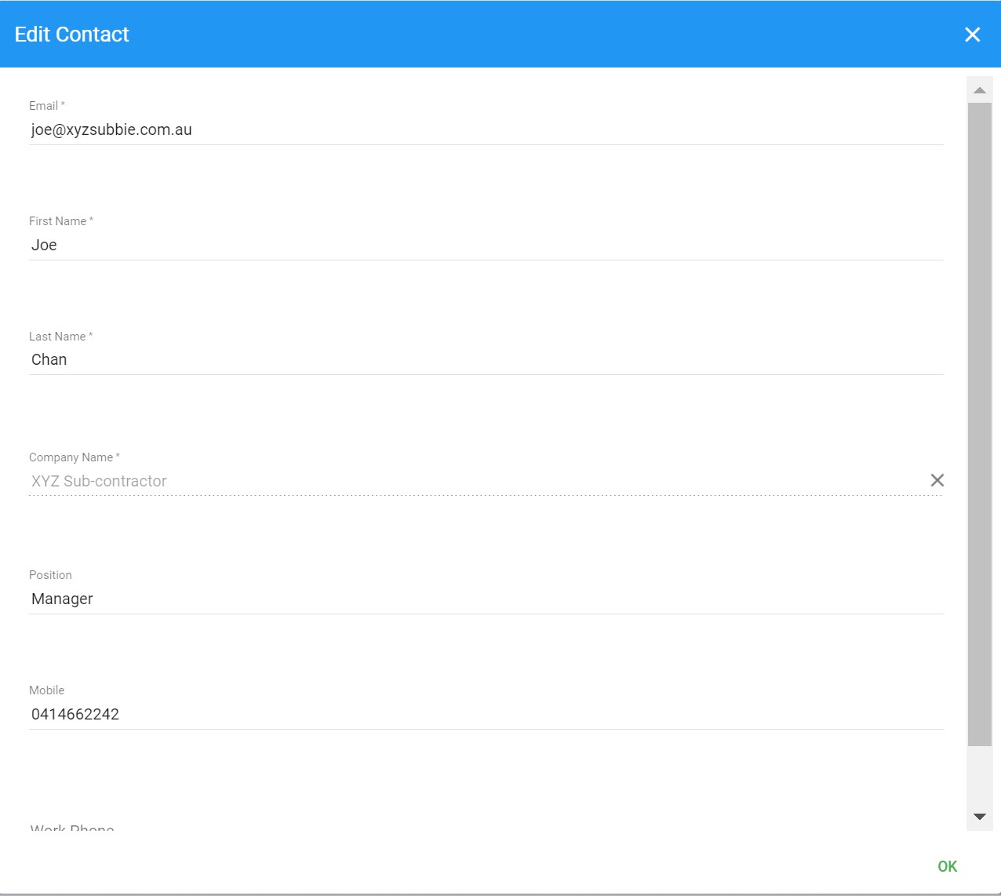Confirm changes with the OK button
This screenshot has height=896, width=1001.
[x=947, y=866]
